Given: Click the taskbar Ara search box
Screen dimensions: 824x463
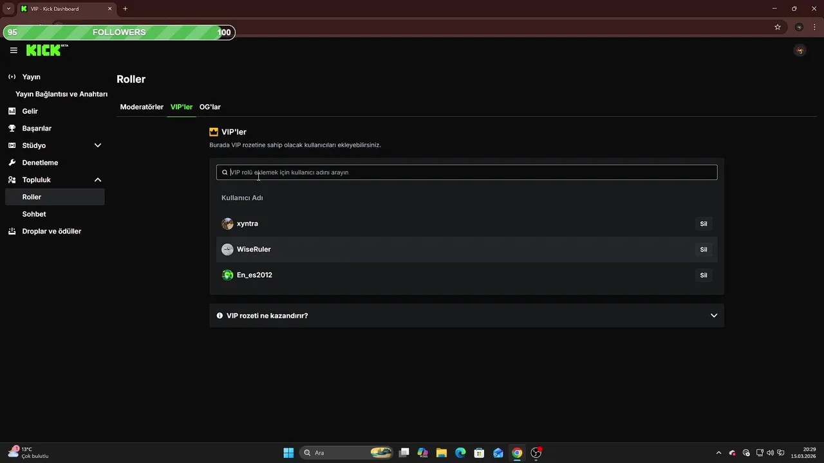Looking at the screenshot, I should pyautogui.click(x=346, y=453).
